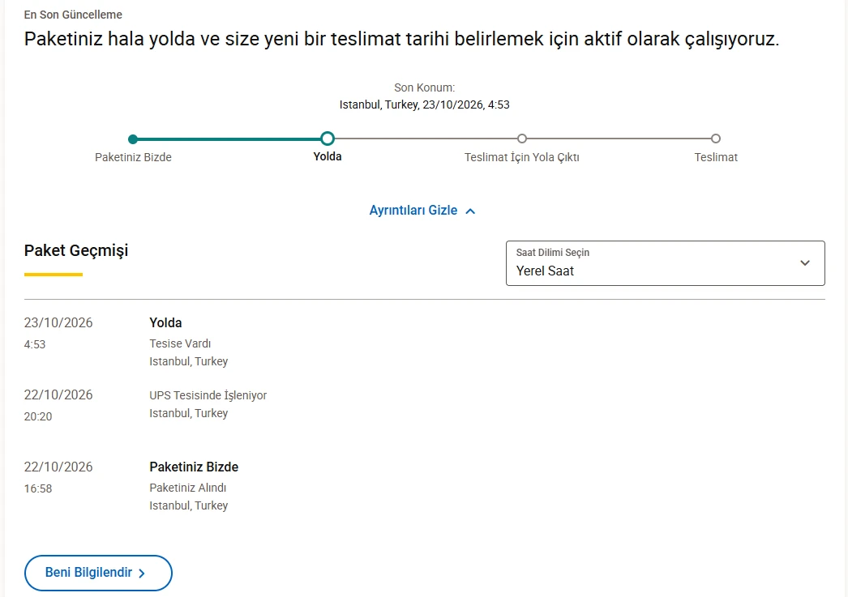
Task: Click the Paket Geçmişi heading
Action: [x=76, y=250]
